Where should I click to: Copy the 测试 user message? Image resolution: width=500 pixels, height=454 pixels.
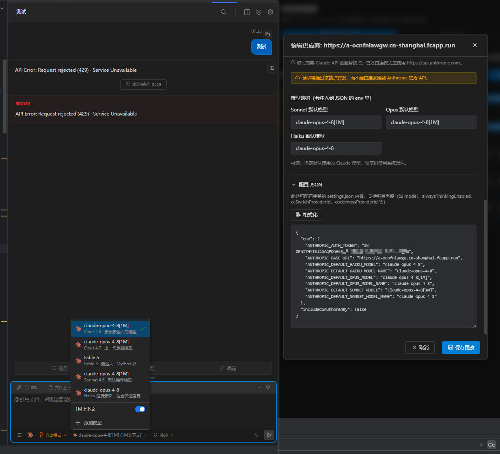267,34
